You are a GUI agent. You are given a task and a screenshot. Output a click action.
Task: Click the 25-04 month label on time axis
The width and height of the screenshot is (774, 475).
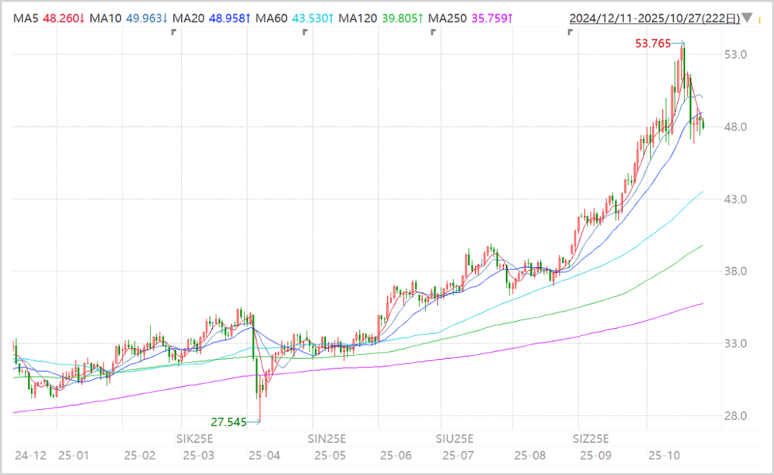264,455
